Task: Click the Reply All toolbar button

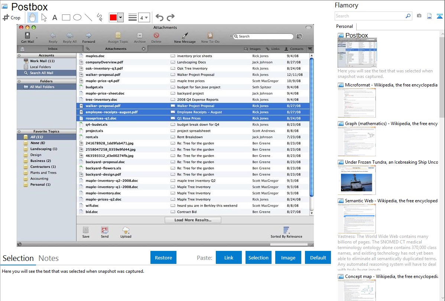Action: (x=69, y=37)
